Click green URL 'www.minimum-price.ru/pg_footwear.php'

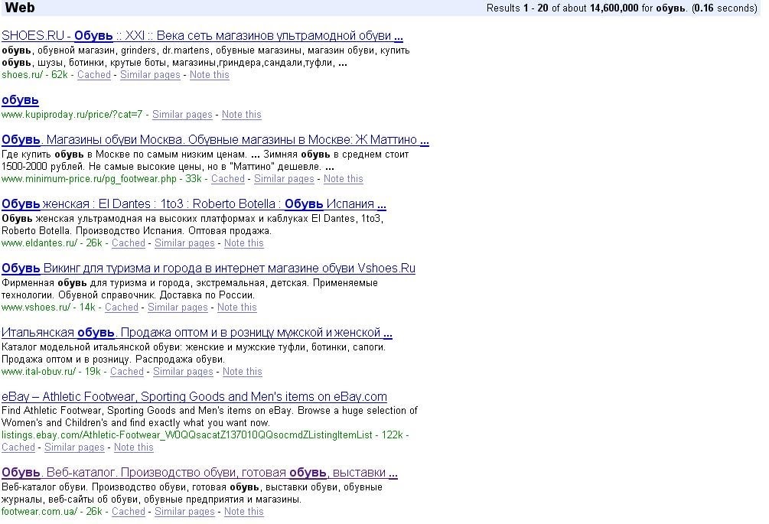89,178
